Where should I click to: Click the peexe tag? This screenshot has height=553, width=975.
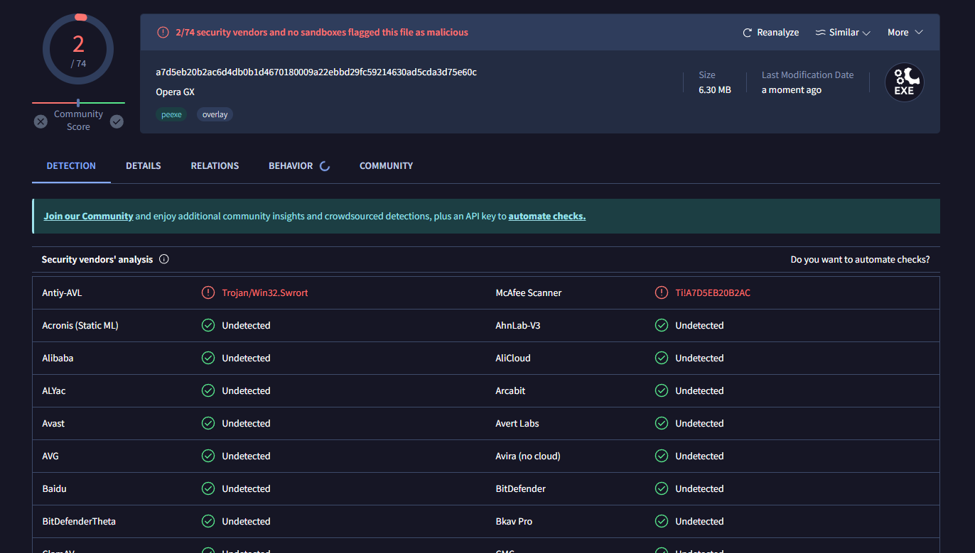171,114
